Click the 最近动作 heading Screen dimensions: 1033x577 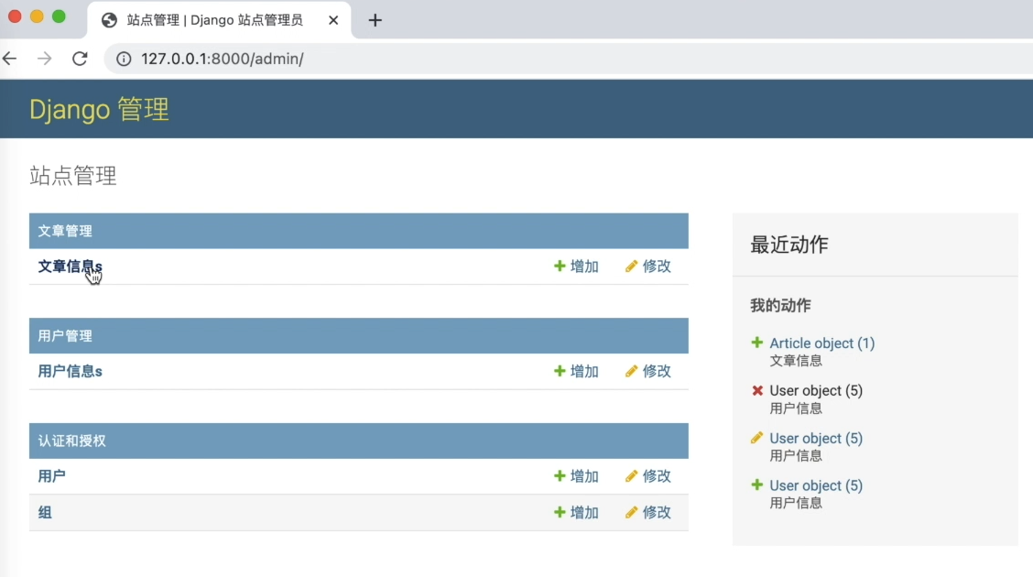[x=789, y=245]
